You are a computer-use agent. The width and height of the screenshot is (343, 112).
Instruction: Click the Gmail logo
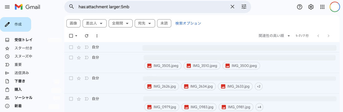coord(27,7)
